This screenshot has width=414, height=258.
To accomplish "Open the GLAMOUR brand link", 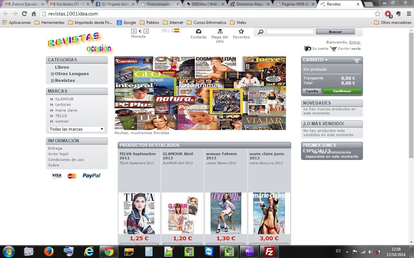I will (x=64, y=99).
